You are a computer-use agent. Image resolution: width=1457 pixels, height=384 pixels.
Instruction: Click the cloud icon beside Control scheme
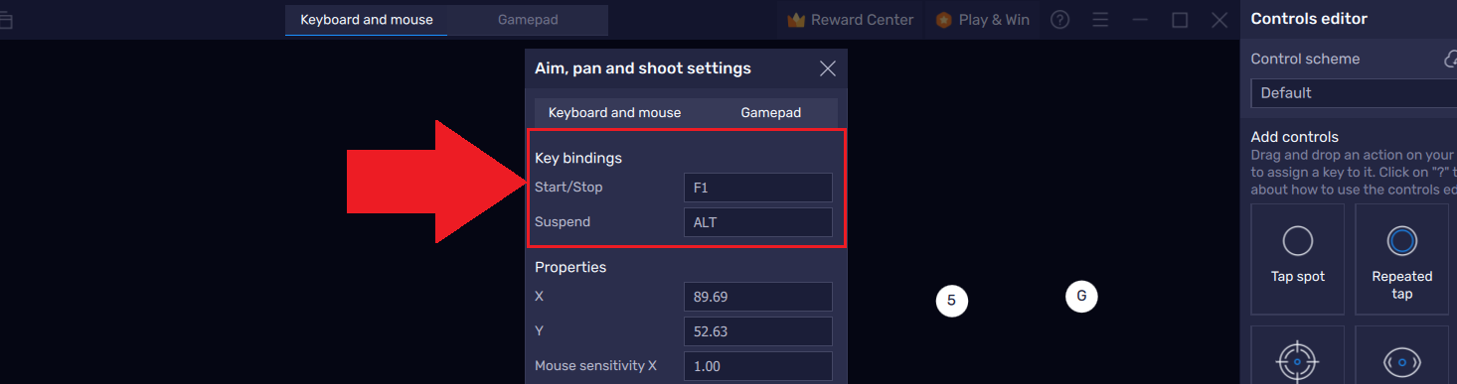coord(1451,60)
